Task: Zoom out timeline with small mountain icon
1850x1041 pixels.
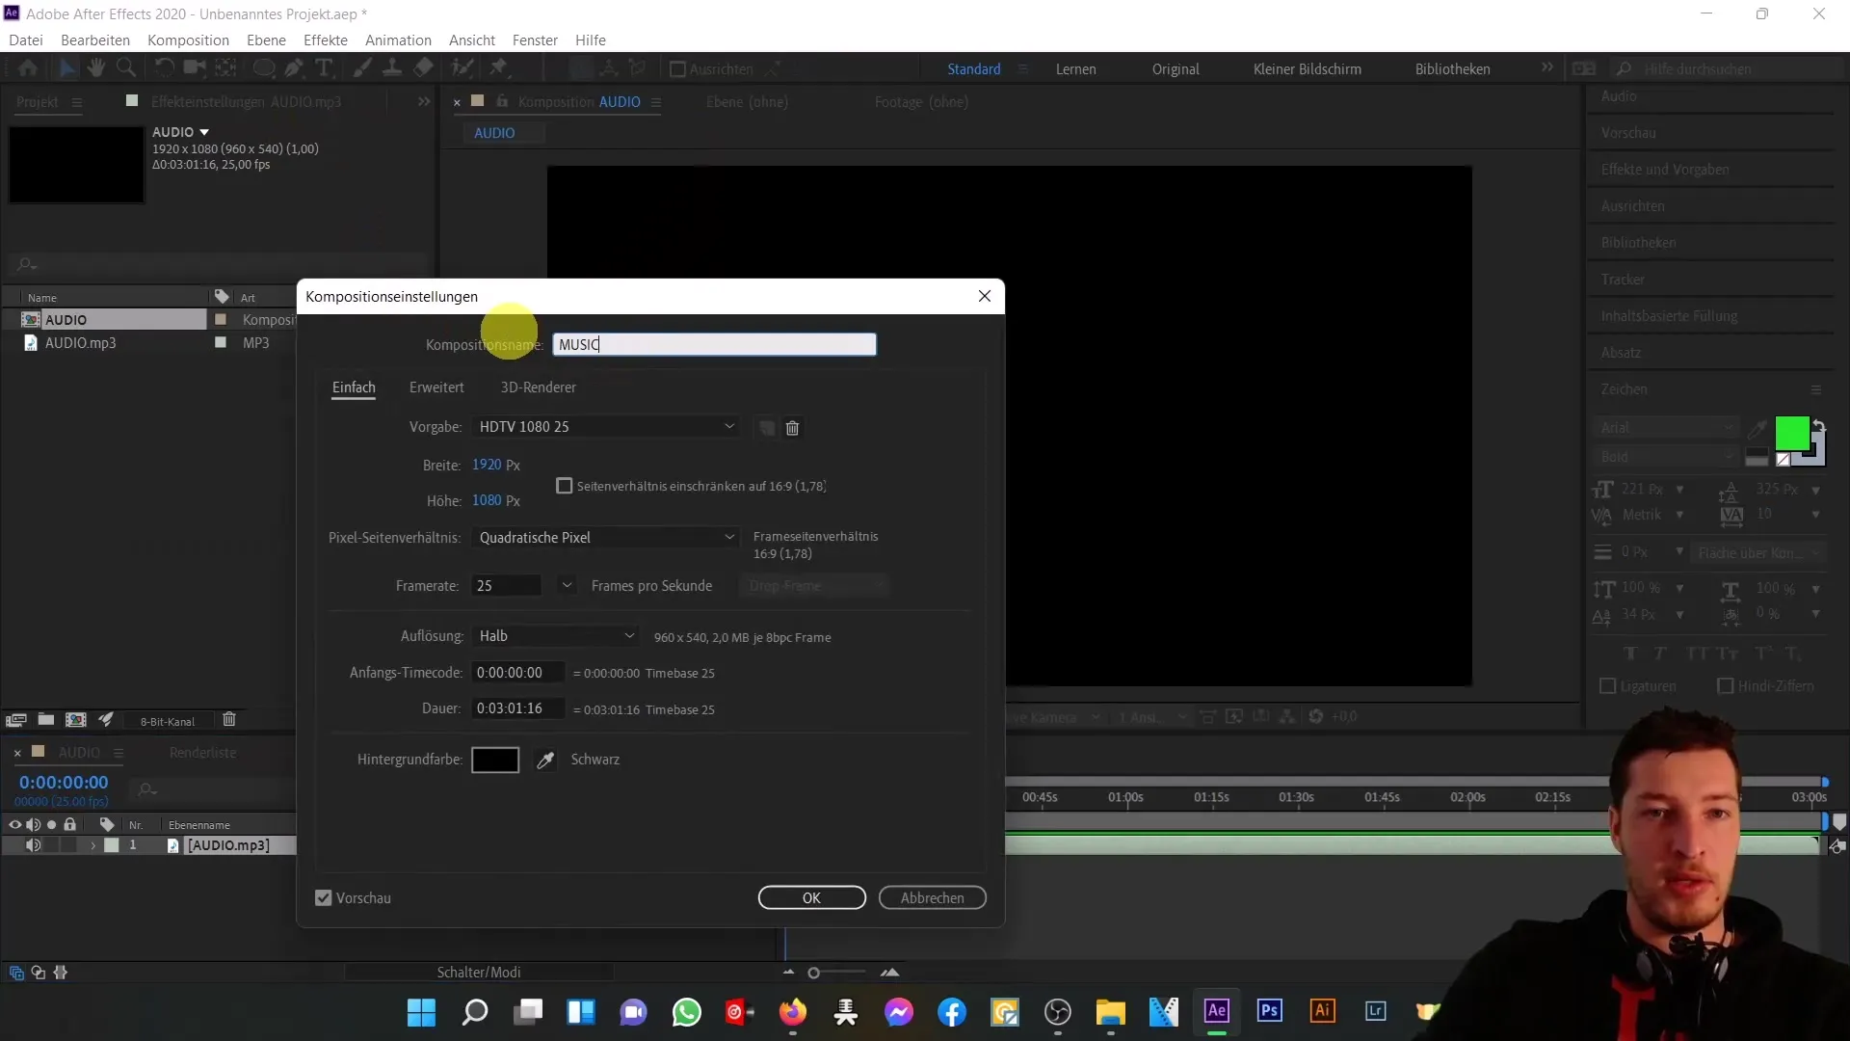Action: click(789, 973)
